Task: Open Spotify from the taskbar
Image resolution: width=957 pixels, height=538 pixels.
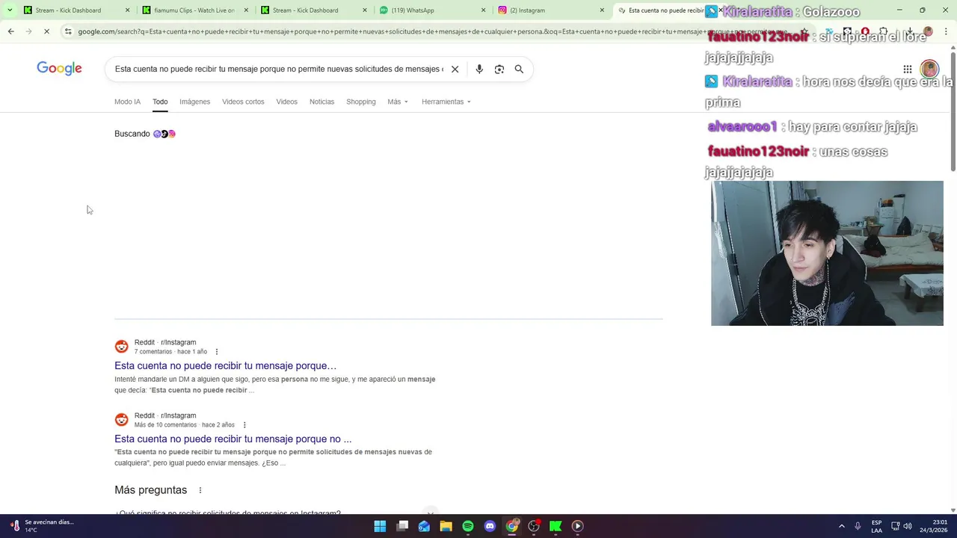Action: click(x=468, y=526)
